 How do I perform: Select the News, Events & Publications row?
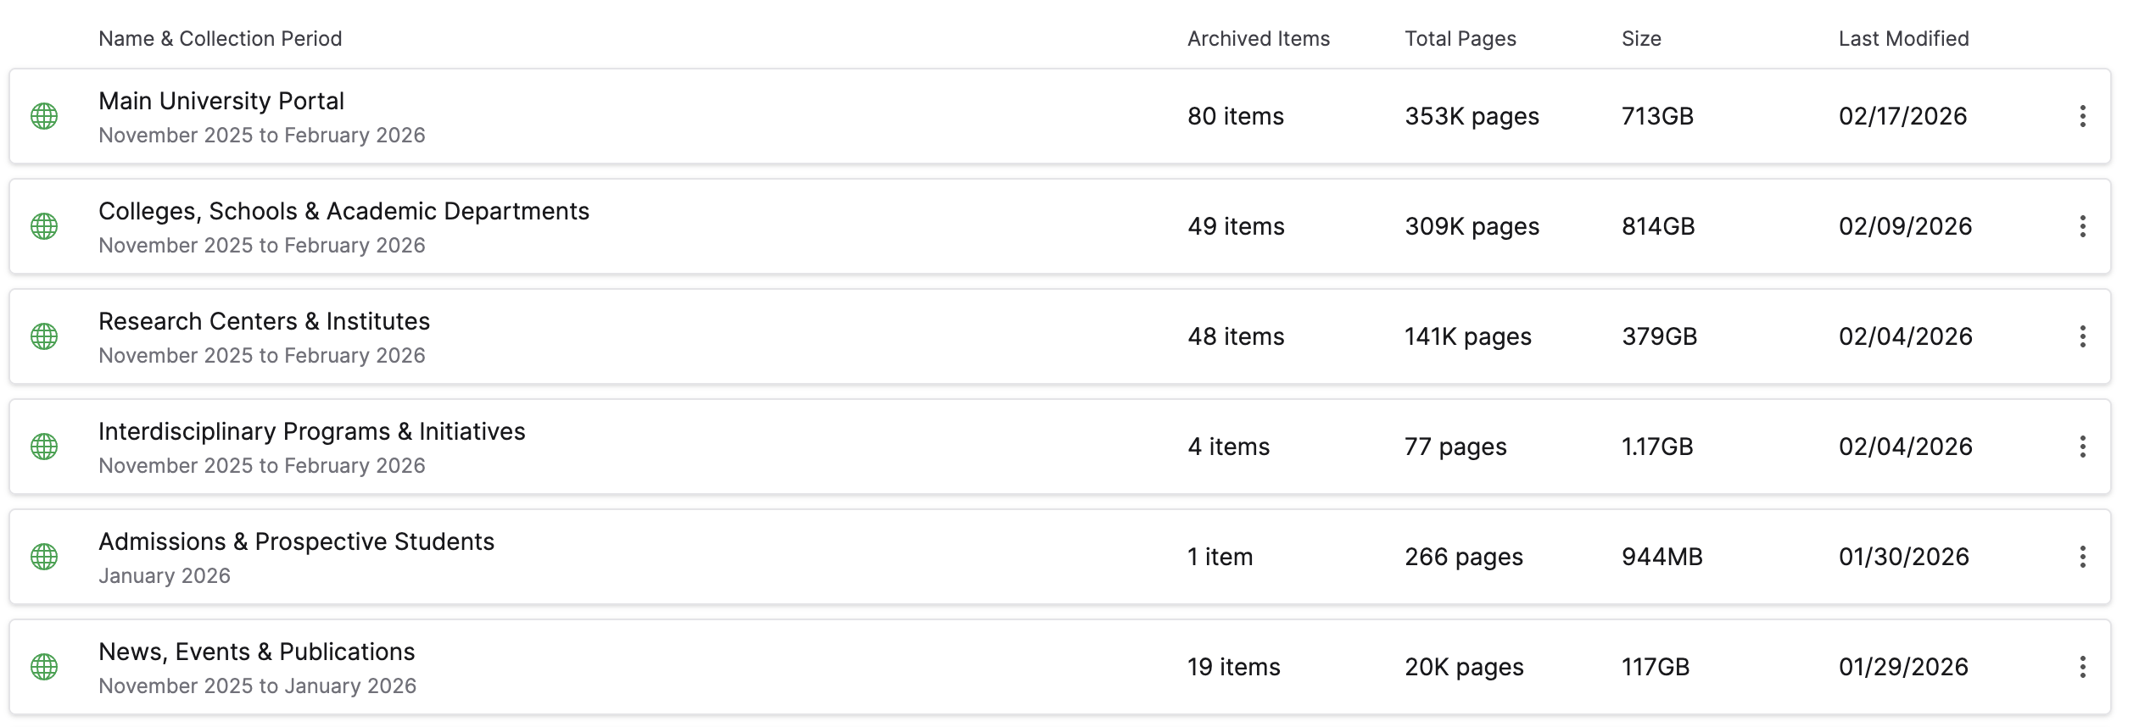(x=763, y=667)
